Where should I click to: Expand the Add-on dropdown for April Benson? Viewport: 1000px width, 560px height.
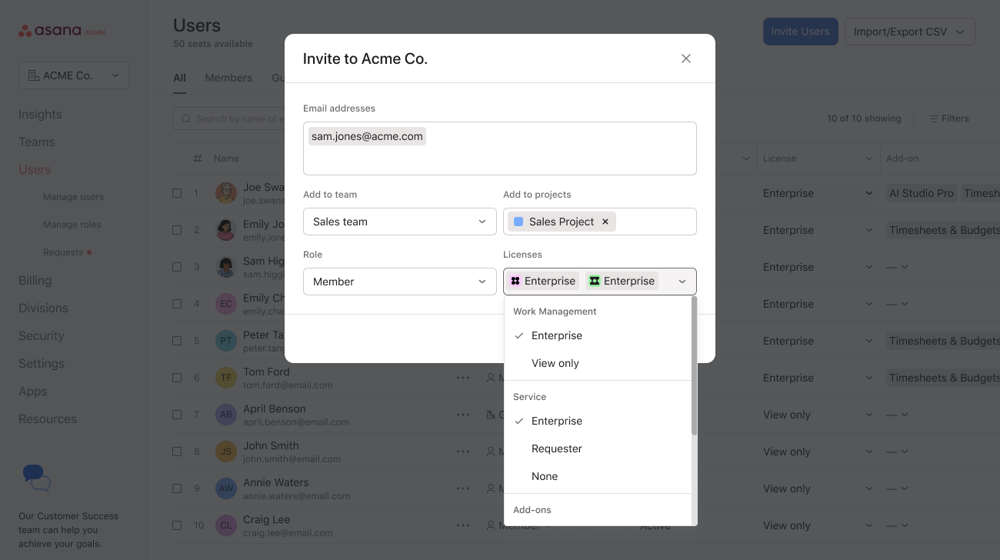pyautogui.click(x=905, y=415)
